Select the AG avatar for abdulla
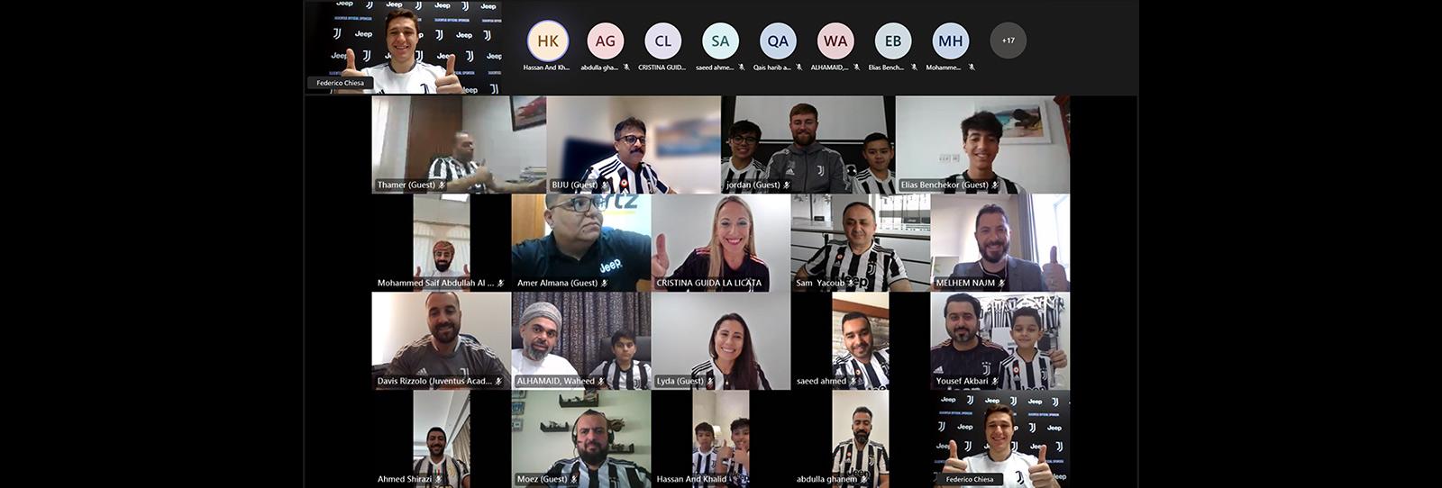1442x488 pixels. point(606,41)
